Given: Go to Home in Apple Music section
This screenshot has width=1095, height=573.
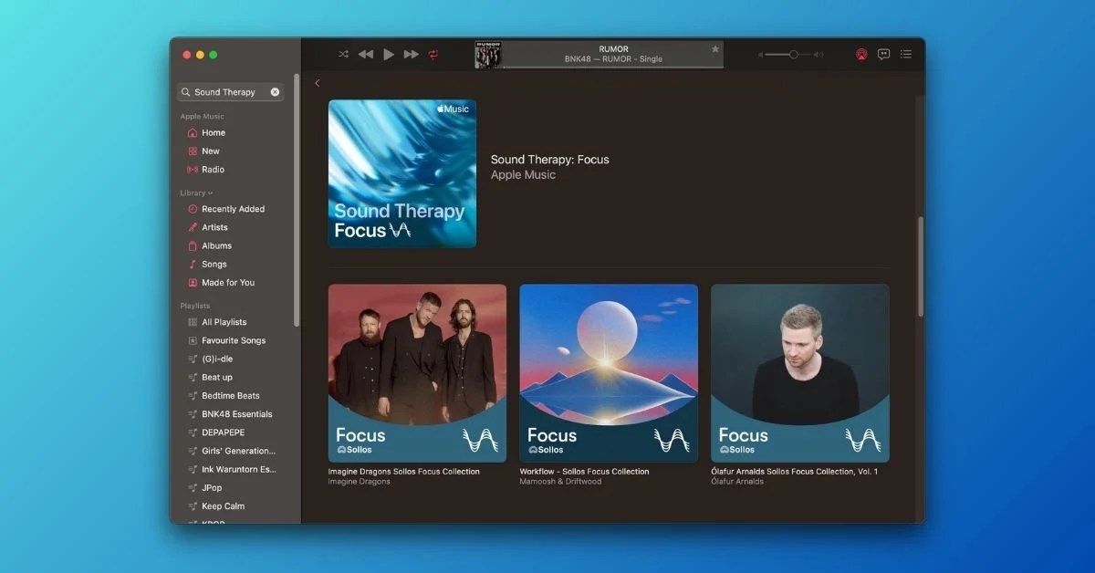Looking at the screenshot, I should pos(211,132).
